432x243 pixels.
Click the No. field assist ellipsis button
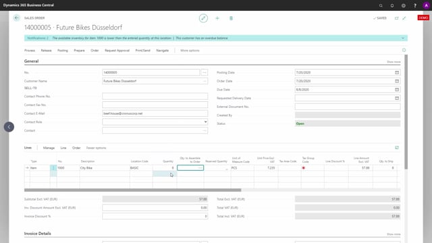tap(204, 72)
